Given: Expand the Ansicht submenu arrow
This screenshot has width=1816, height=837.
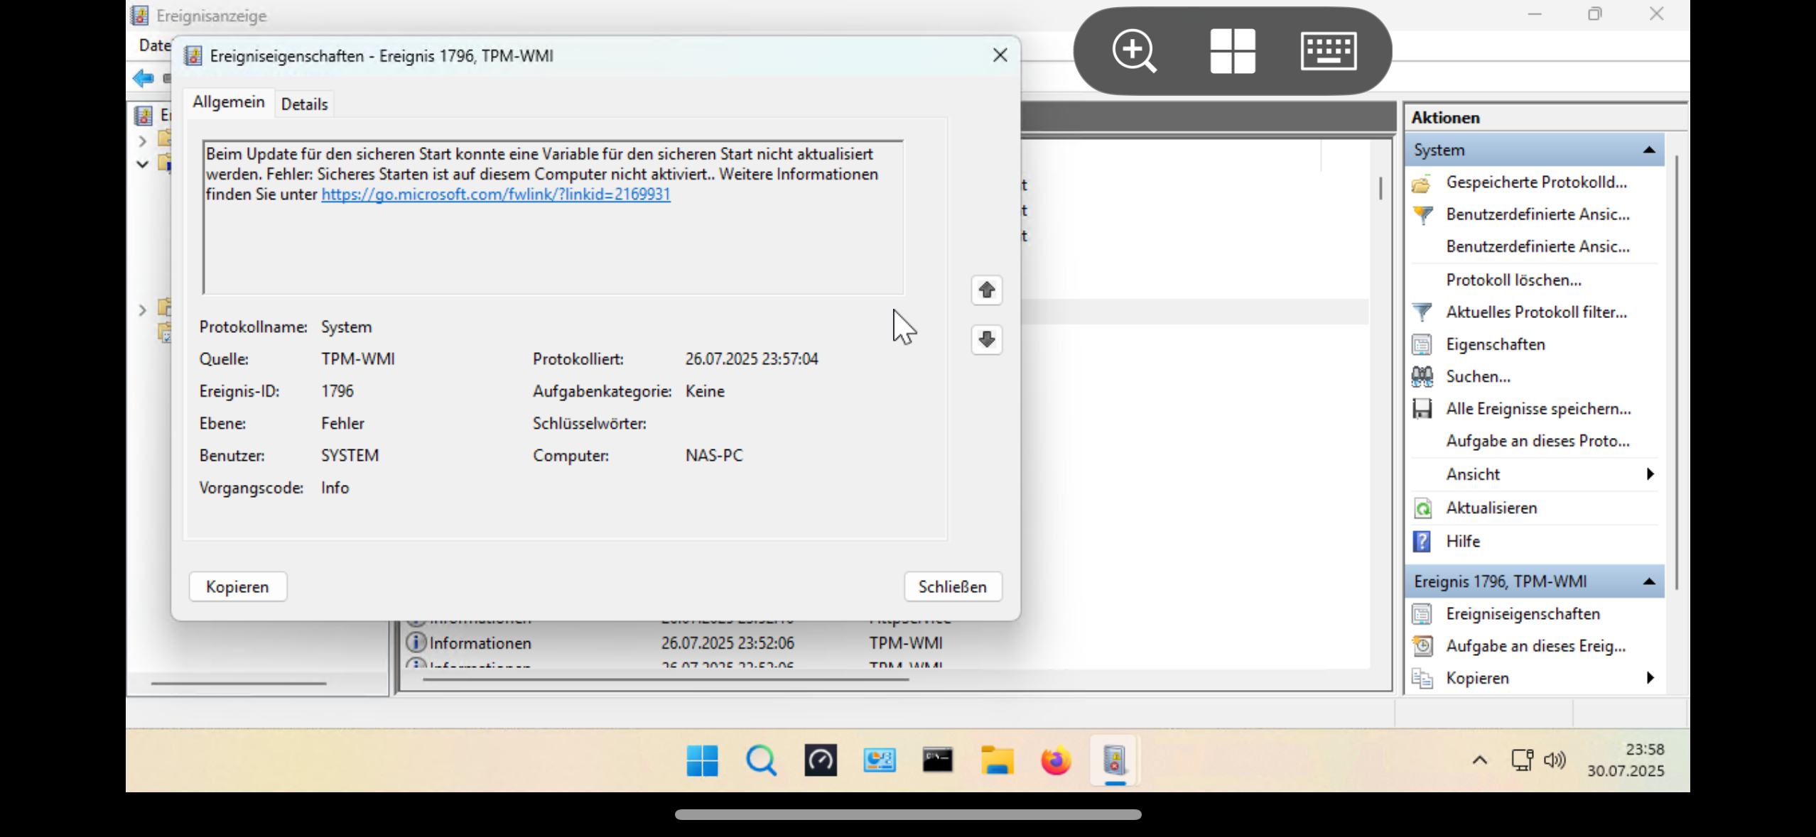Looking at the screenshot, I should pyautogui.click(x=1650, y=474).
